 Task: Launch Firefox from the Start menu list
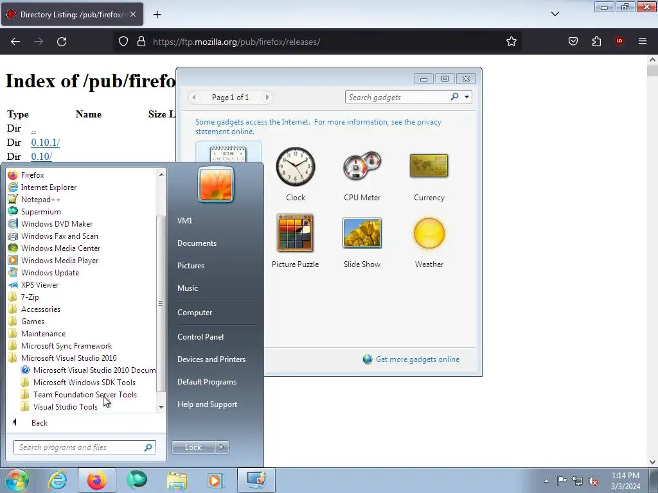click(32, 175)
